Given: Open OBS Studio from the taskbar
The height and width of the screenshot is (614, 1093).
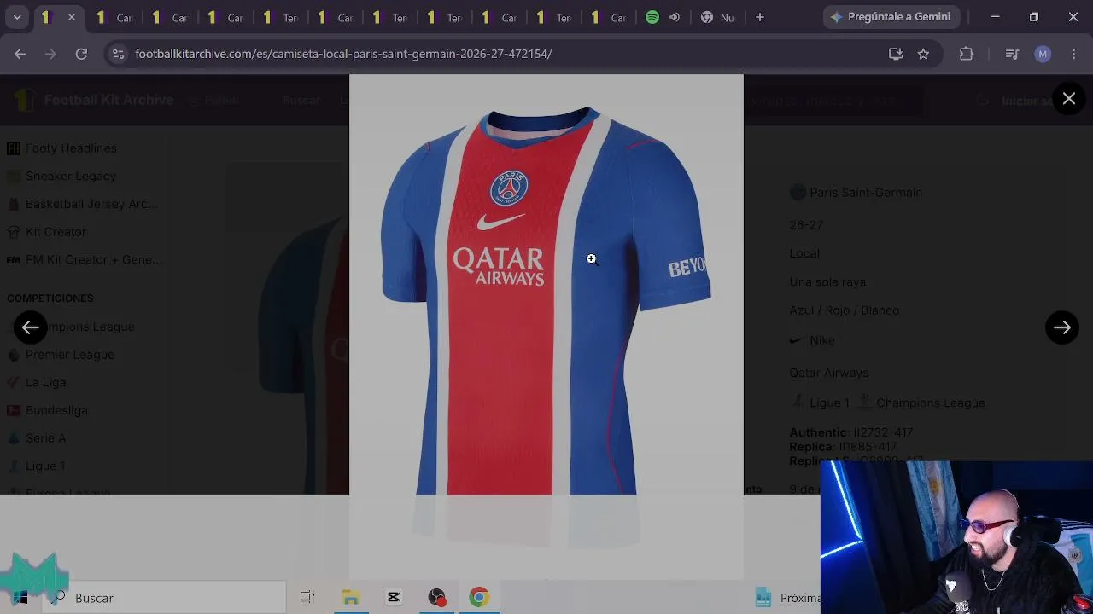Looking at the screenshot, I should click(x=436, y=598).
